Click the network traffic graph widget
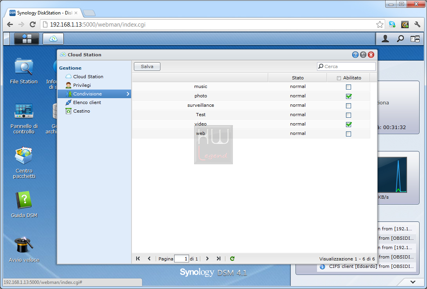This screenshot has height=289, width=427. click(392, 175)
